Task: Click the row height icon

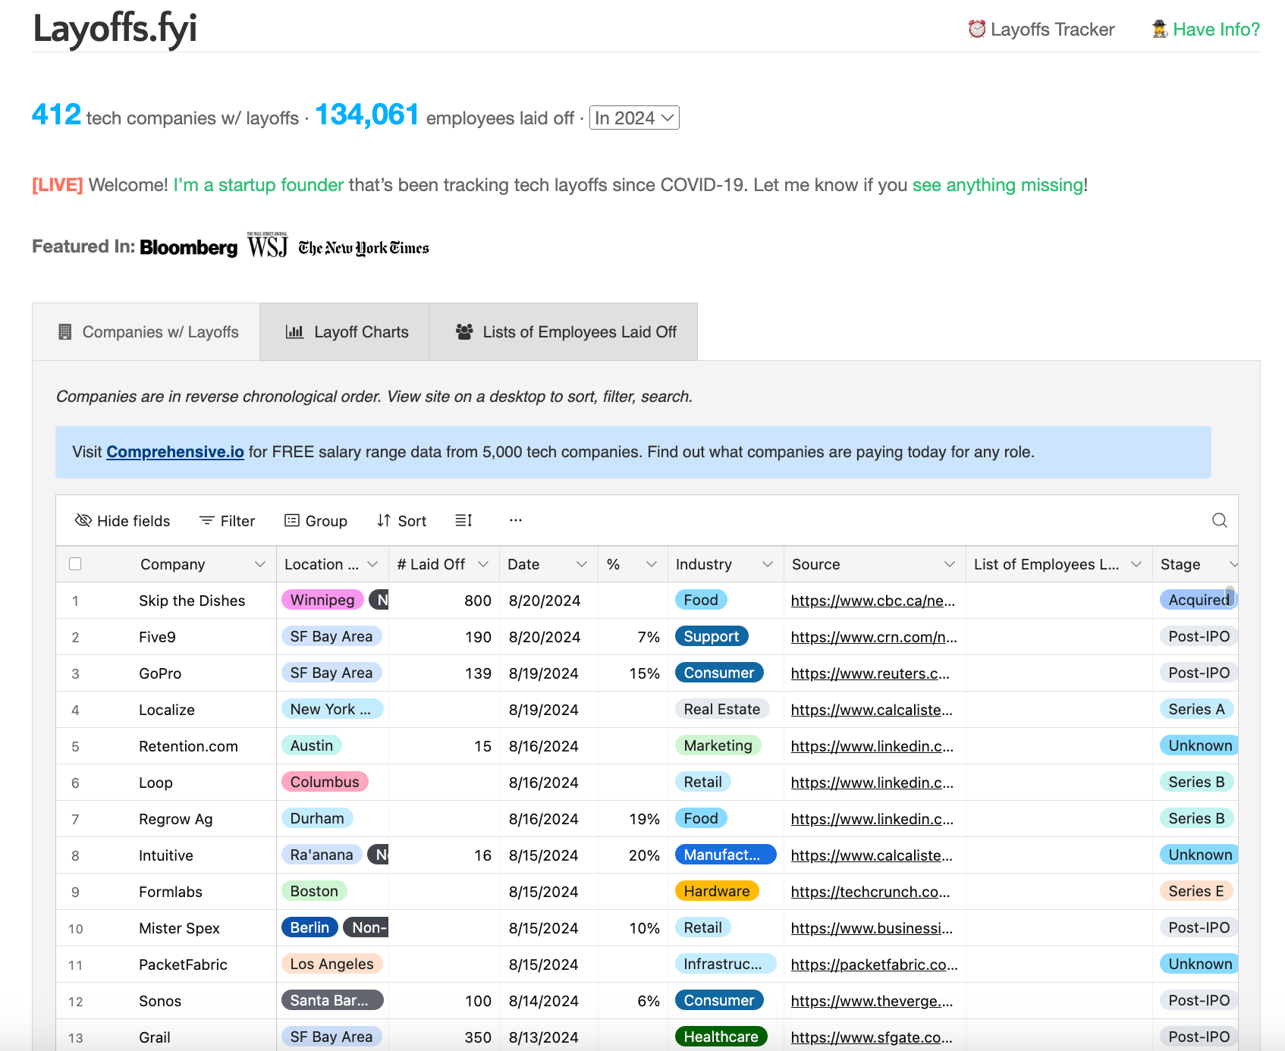Action: (x=463, y=520)
